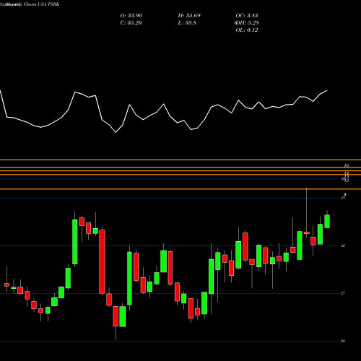Select the high value H: 35.69

click(189, 16)
